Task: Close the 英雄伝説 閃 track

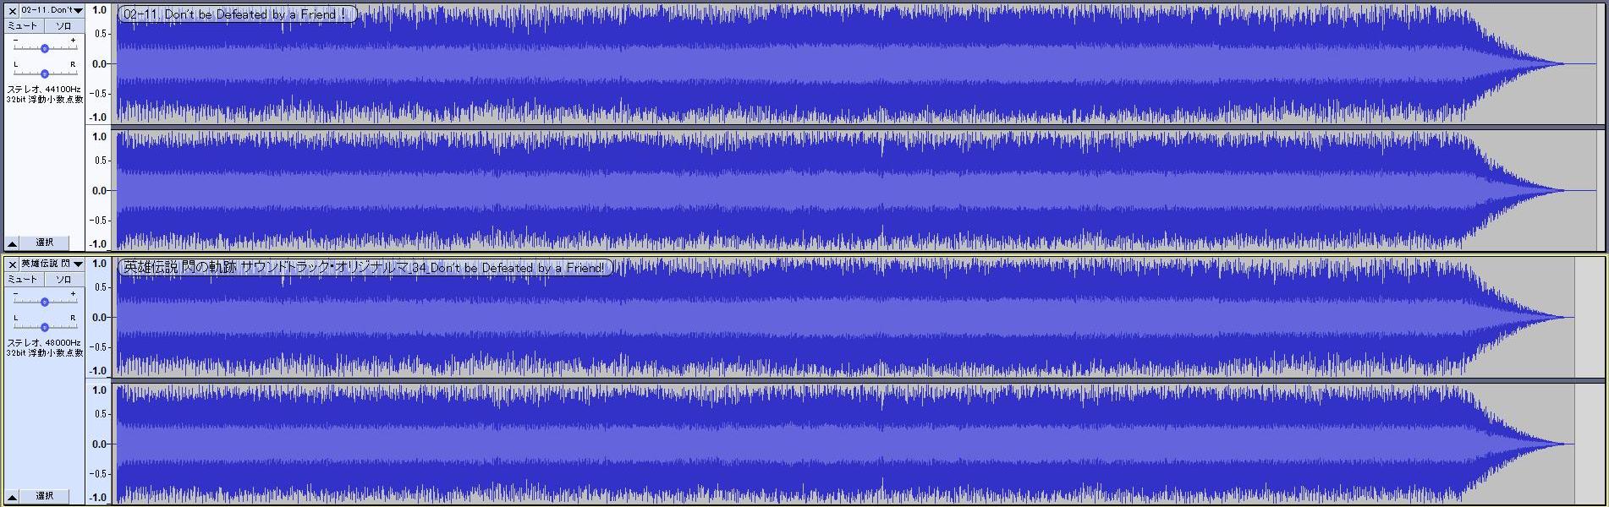Action: tap(12, 264)
